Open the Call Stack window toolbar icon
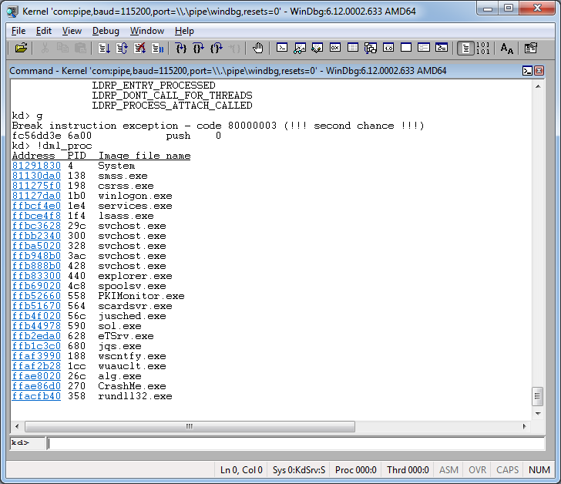 click(371, 48)
